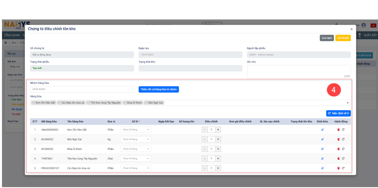Expand batch selector for Mùa ổi thơm
Image resolution: width=378 pixels, height=188 pixels.
136,149
